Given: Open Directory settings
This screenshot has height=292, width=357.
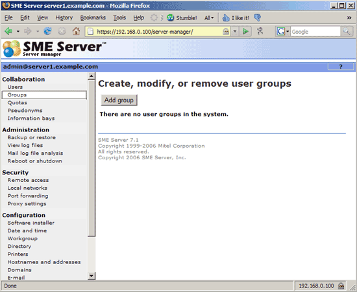Looking at the screenshot, I should pyautogui.click(x=19, y=247).
